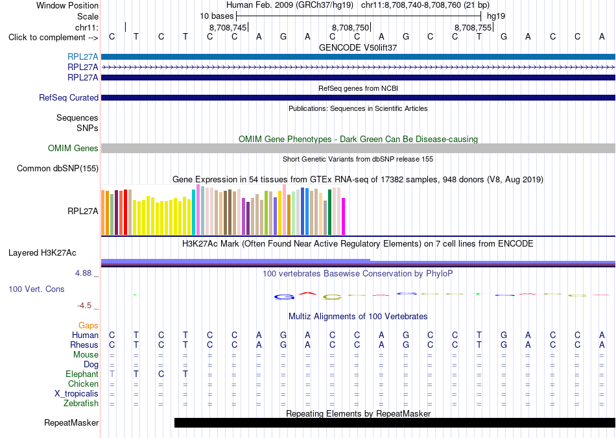Click the RPL27A label beside the arrowed line
Image resolution: width=616 pixels, height=438 pixels.
tap(82, 67)
